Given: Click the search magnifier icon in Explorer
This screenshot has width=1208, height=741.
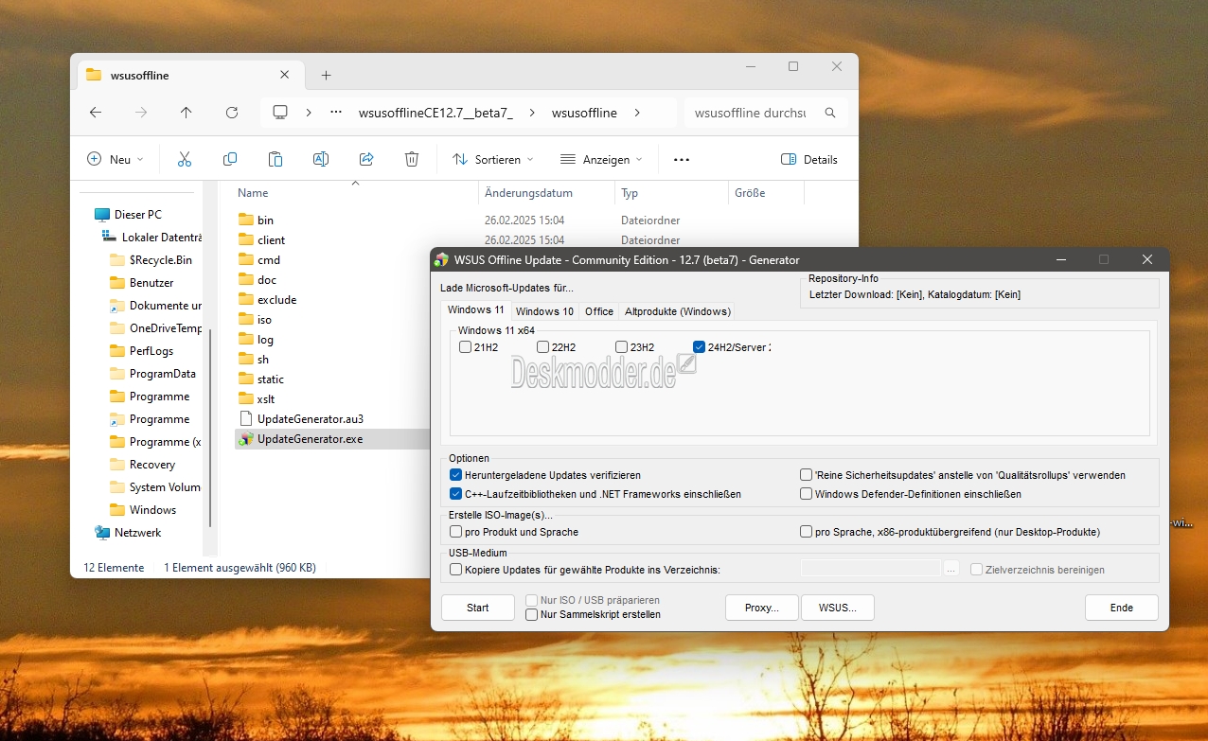Looking at the screenshot, I should (x=830, y=113).
